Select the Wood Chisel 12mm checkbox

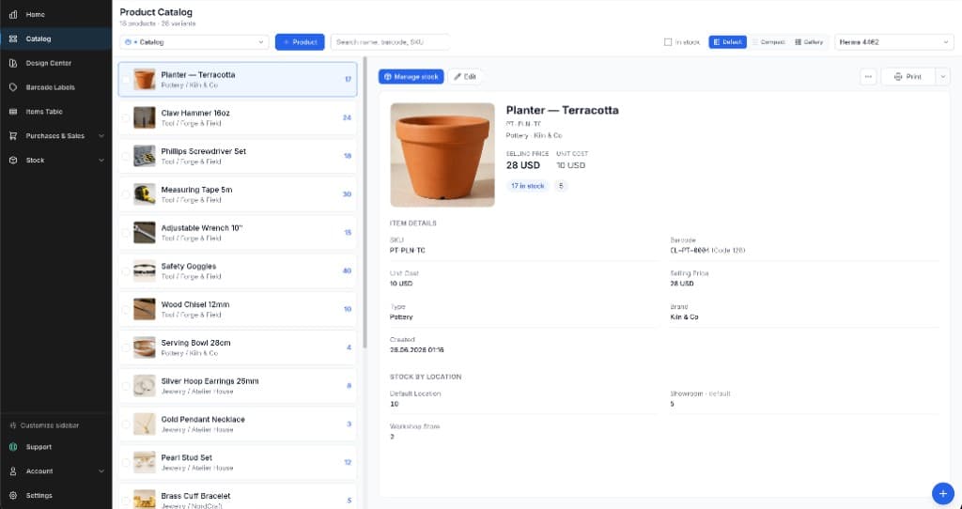pyautogui.click(x=126, y=309)
